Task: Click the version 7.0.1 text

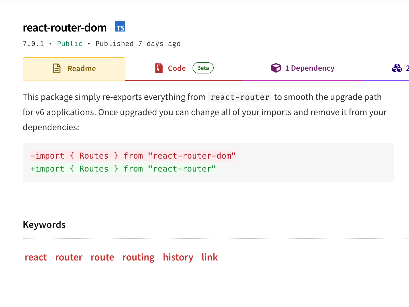Action: point(33,44)
